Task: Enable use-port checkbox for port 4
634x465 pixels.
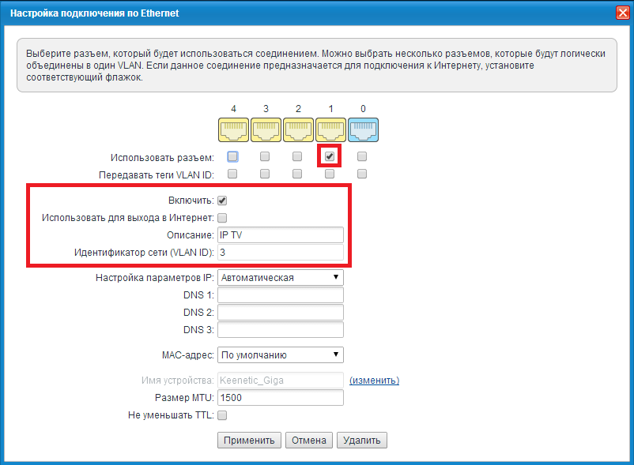Action: pyautogui.click(x=233, y=156)
